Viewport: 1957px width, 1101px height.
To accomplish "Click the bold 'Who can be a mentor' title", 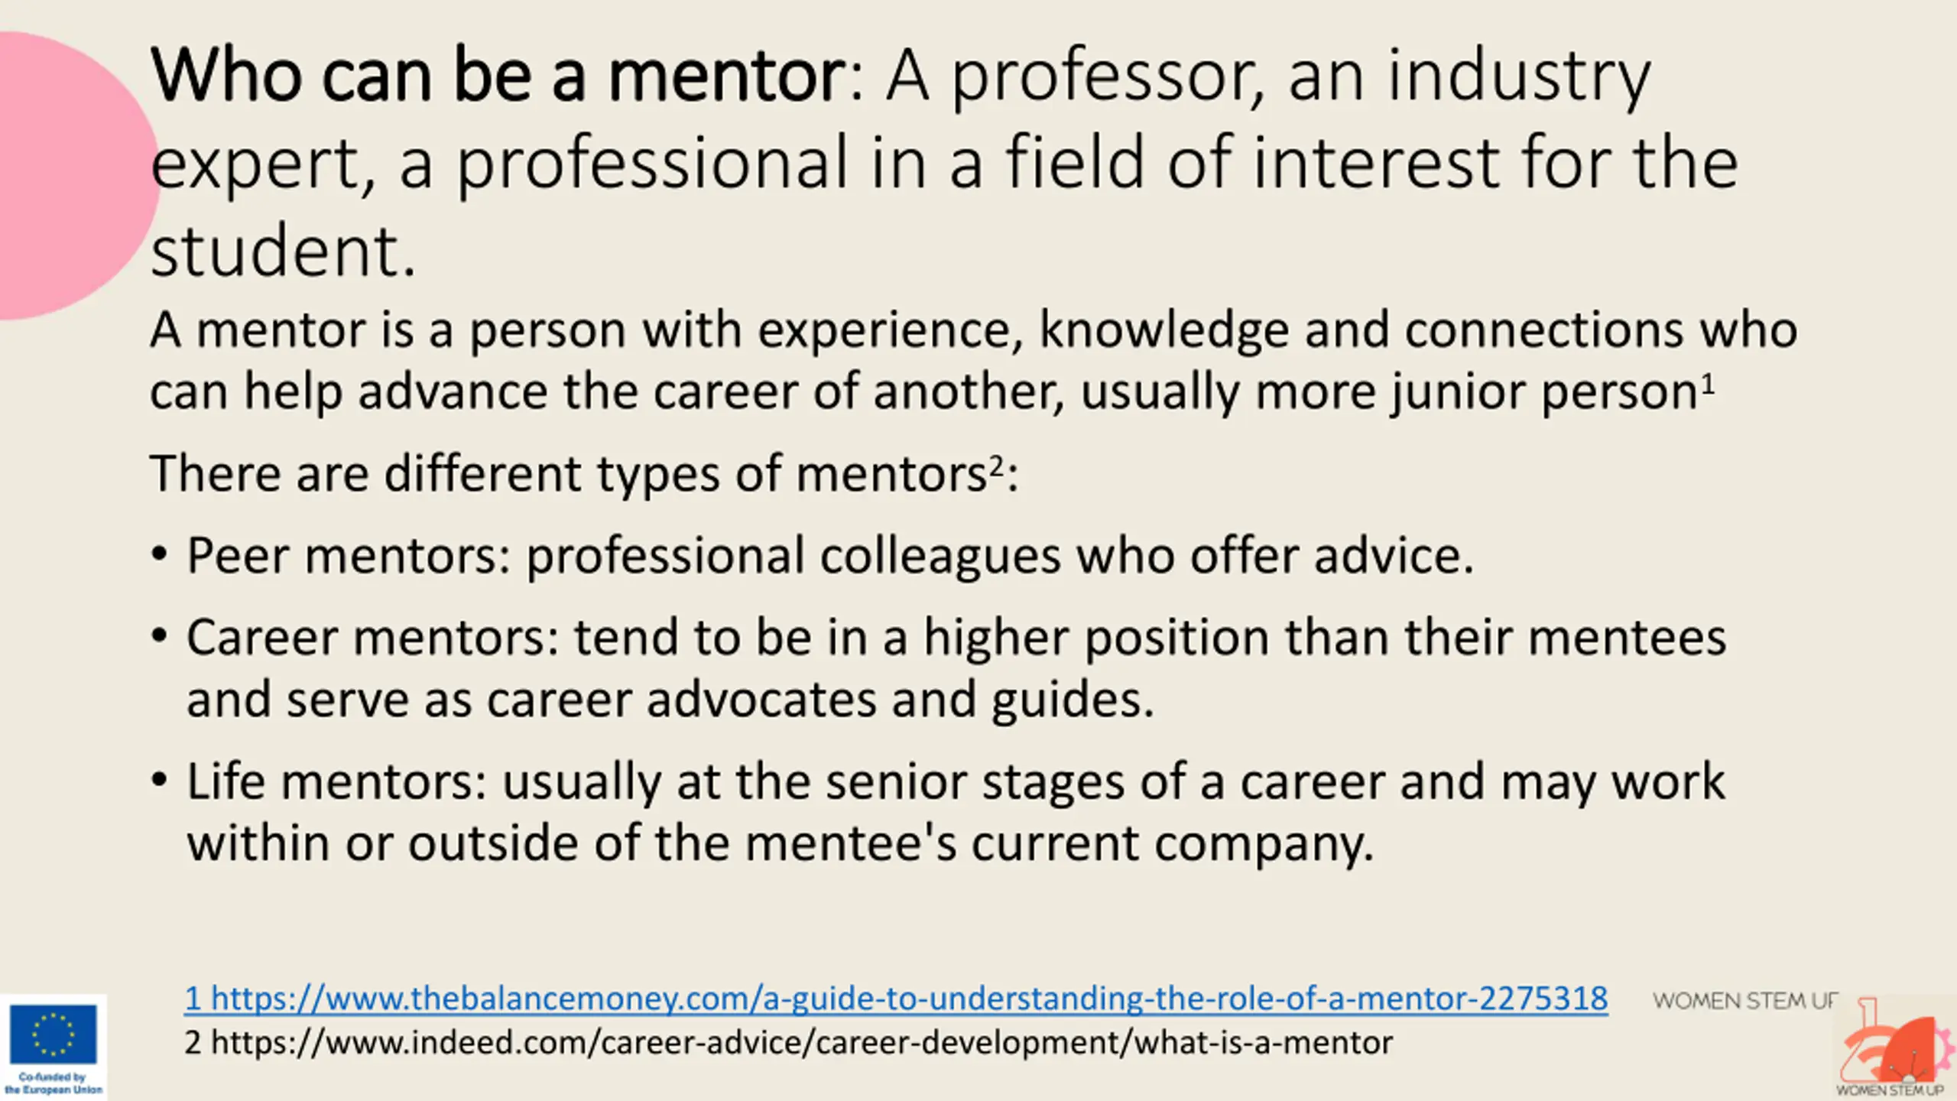I will click(498, 76).
